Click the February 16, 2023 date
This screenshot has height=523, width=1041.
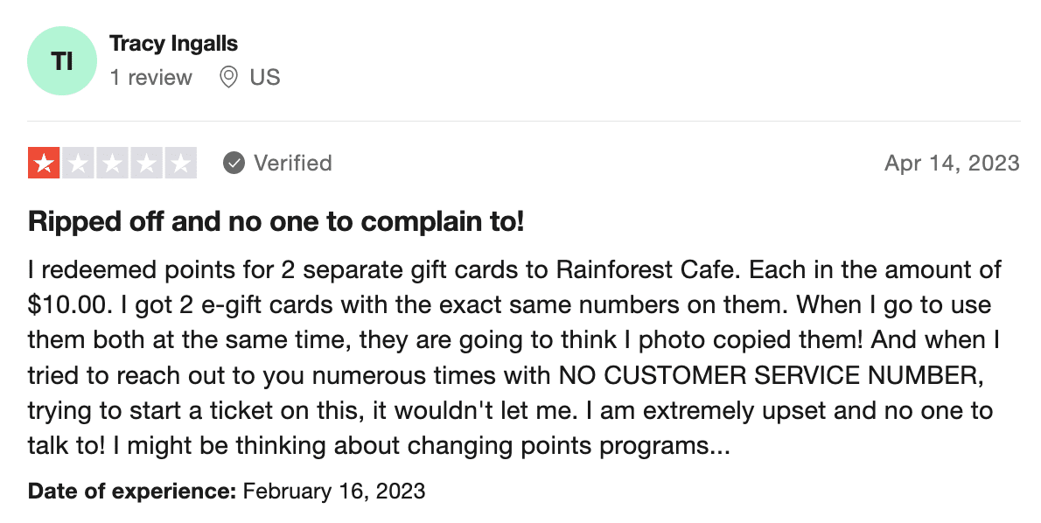click(334, 492)
